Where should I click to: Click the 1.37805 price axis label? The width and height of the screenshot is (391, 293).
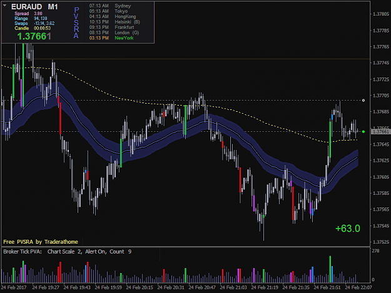pos(381,14)
